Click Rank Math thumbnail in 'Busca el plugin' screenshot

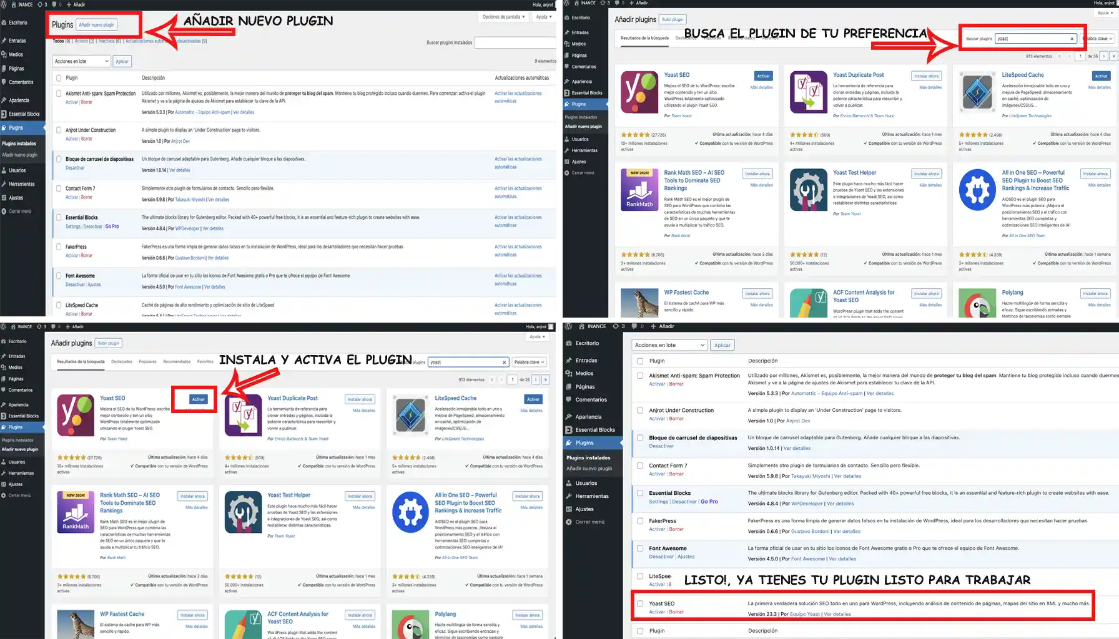(639, 190)
